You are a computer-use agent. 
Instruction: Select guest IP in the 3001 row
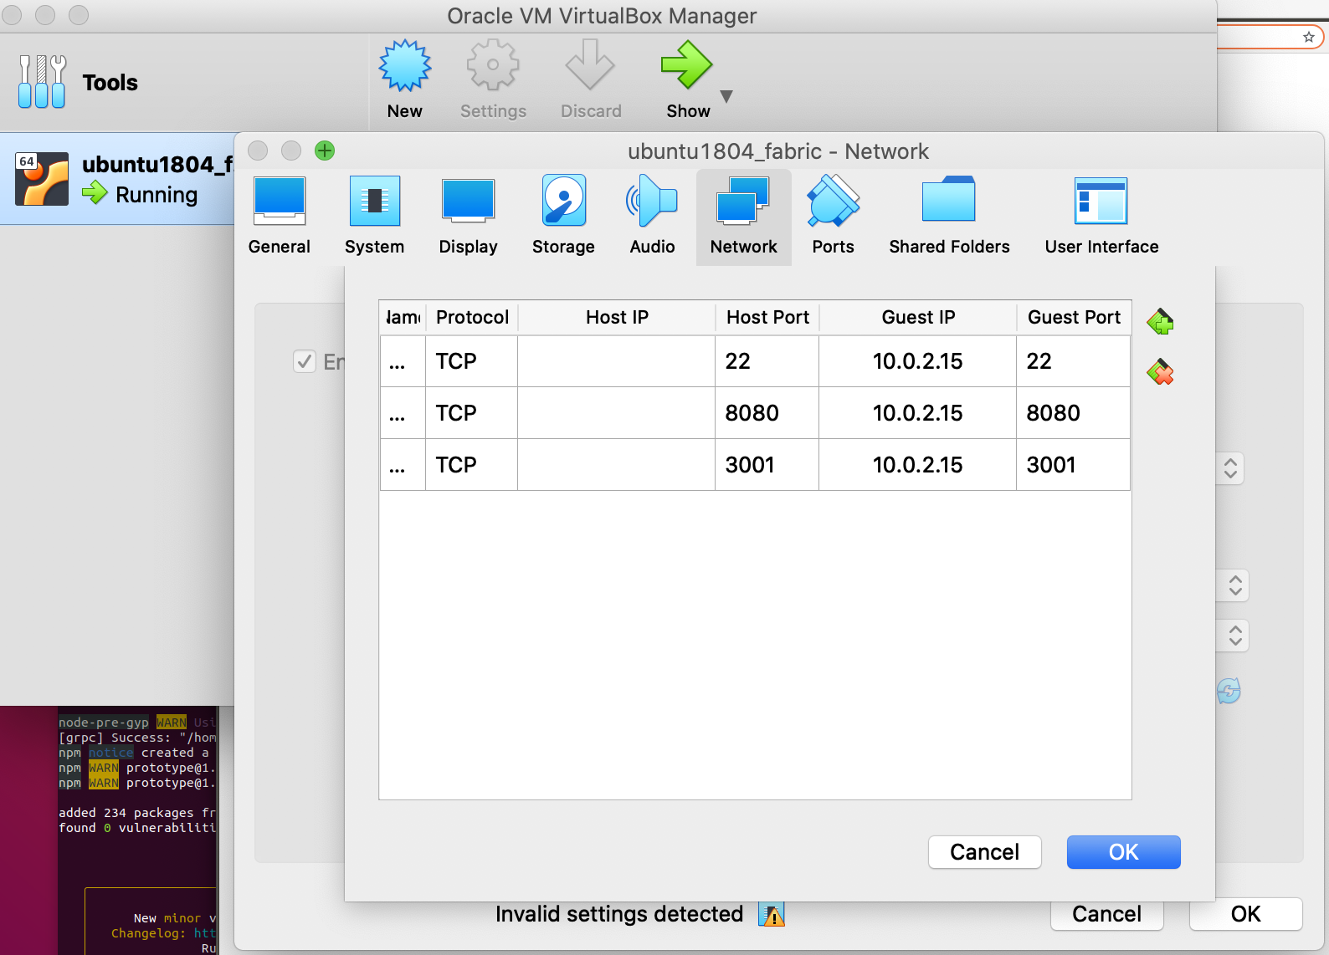(x=918, y=465)
